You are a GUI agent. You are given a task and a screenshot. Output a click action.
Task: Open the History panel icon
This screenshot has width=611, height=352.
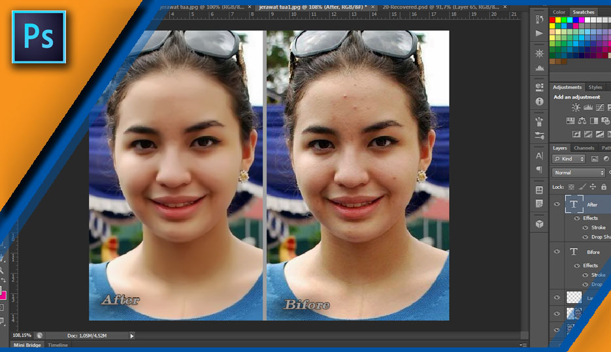(x=539, y=19)
